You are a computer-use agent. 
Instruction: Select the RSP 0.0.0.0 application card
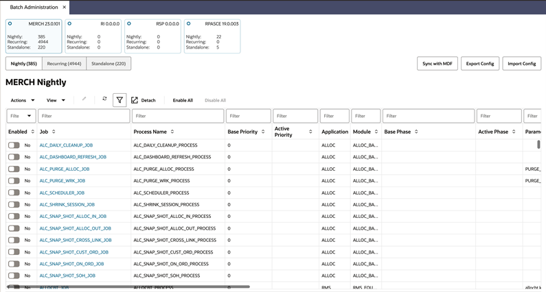[153, 36]
